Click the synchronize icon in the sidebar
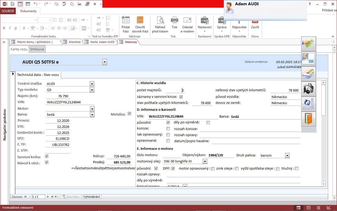The width and height of the screenshot is (337, 211). [308, 104]
